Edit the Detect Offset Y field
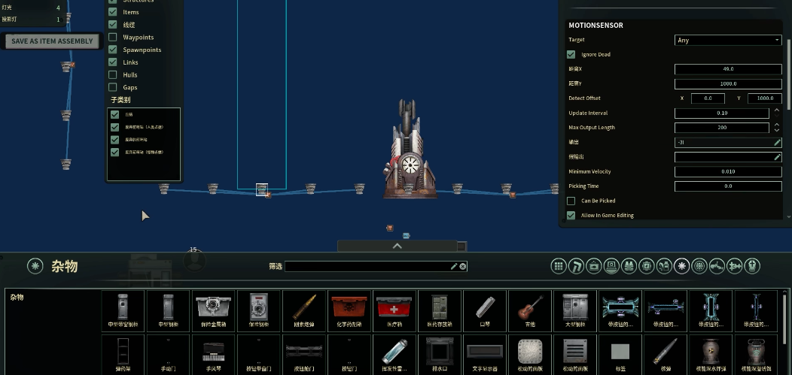 click(765, 98)
